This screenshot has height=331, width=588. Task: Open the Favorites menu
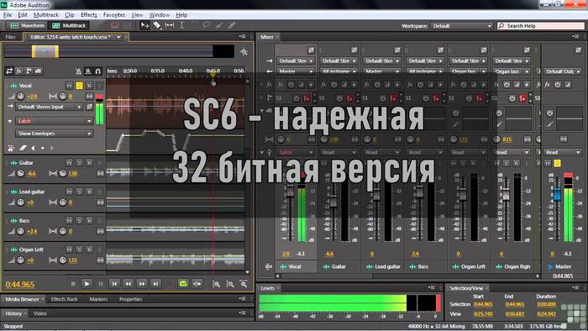(x=114, y=15)
